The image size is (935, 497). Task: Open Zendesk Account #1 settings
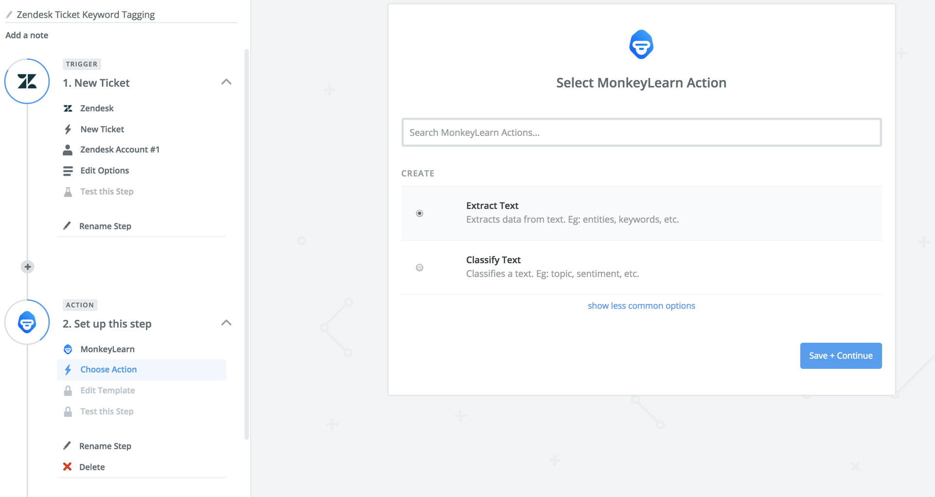[120, 150]
